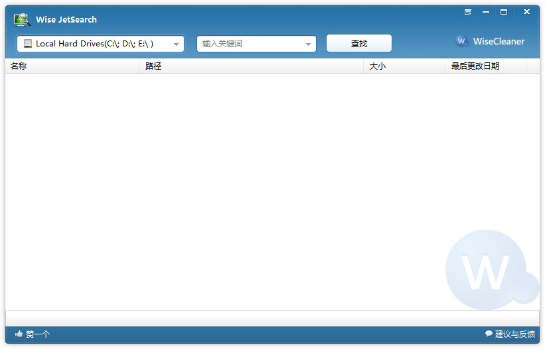
Task: Click the Wise JetSearch app logo icon
Action: tap(23, 20)
